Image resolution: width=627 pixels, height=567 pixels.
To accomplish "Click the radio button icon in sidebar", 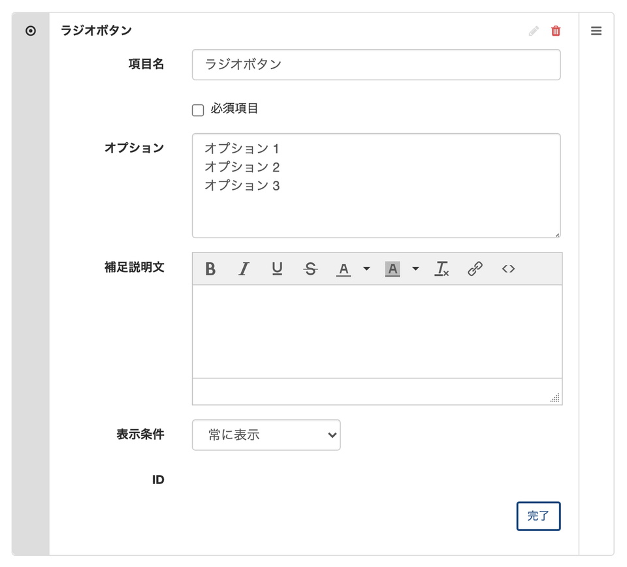I will [x=31, y=31].
